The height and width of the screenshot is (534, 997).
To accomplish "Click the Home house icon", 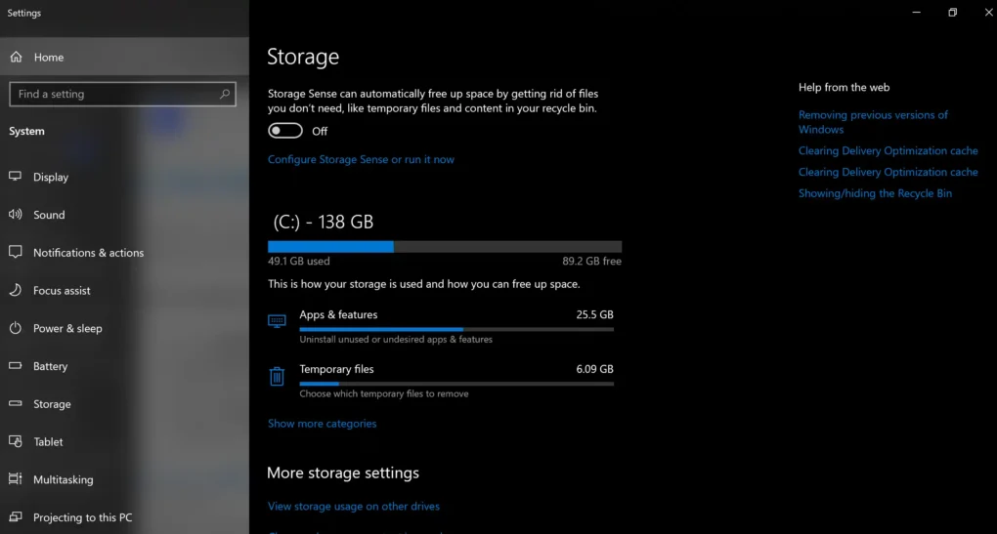I will pyautogui.click(x=16, y=58).
